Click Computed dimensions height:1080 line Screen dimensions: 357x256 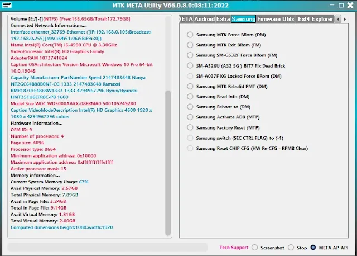(62, 227)
